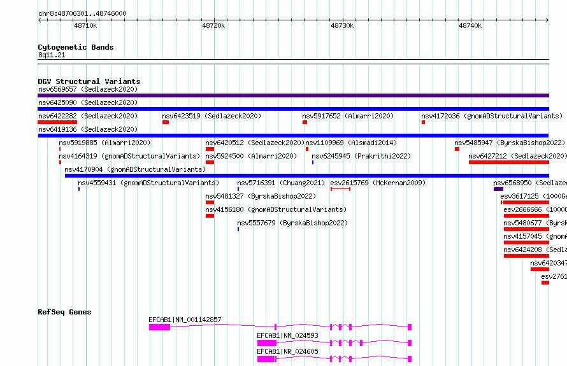
Task: Open the nsv6569657 (Sedlazeck2020) label
Action: (x=88, y=89)
